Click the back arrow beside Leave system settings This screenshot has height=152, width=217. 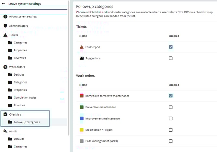4,4
